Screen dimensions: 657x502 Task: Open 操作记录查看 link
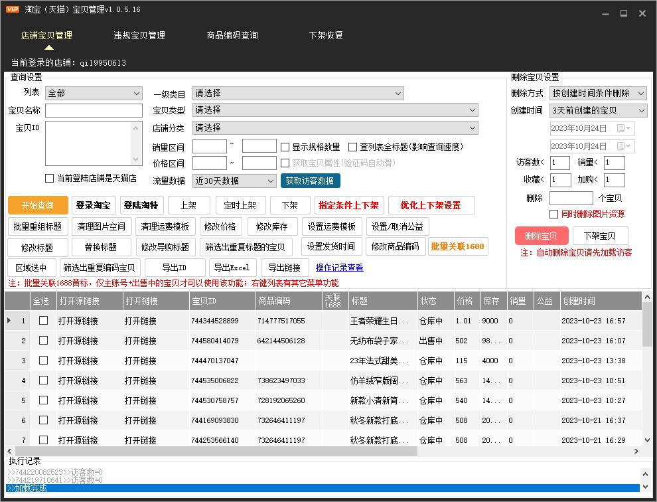pos(339,268)
